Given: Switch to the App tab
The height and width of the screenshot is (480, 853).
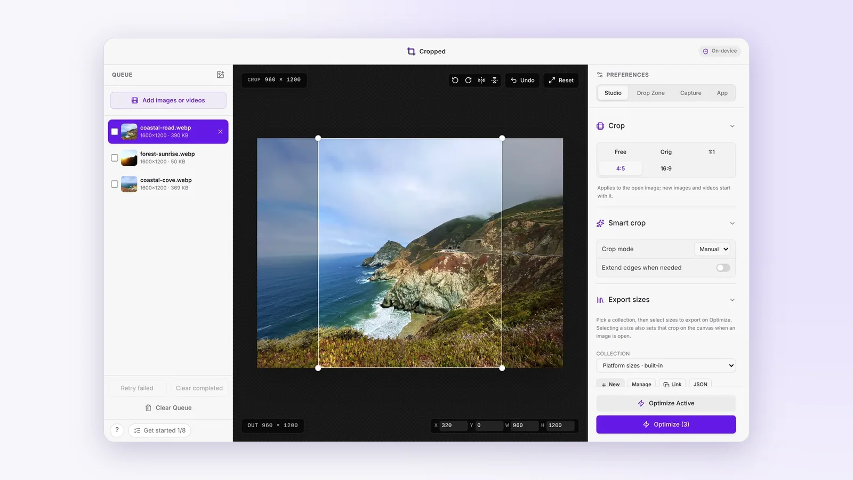Looking at the screenshot, I should pos(722,93).
